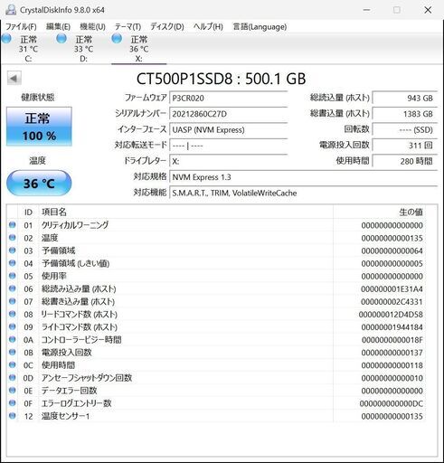
Task: Open the 編集(E) menu
Action: [58, 26]
